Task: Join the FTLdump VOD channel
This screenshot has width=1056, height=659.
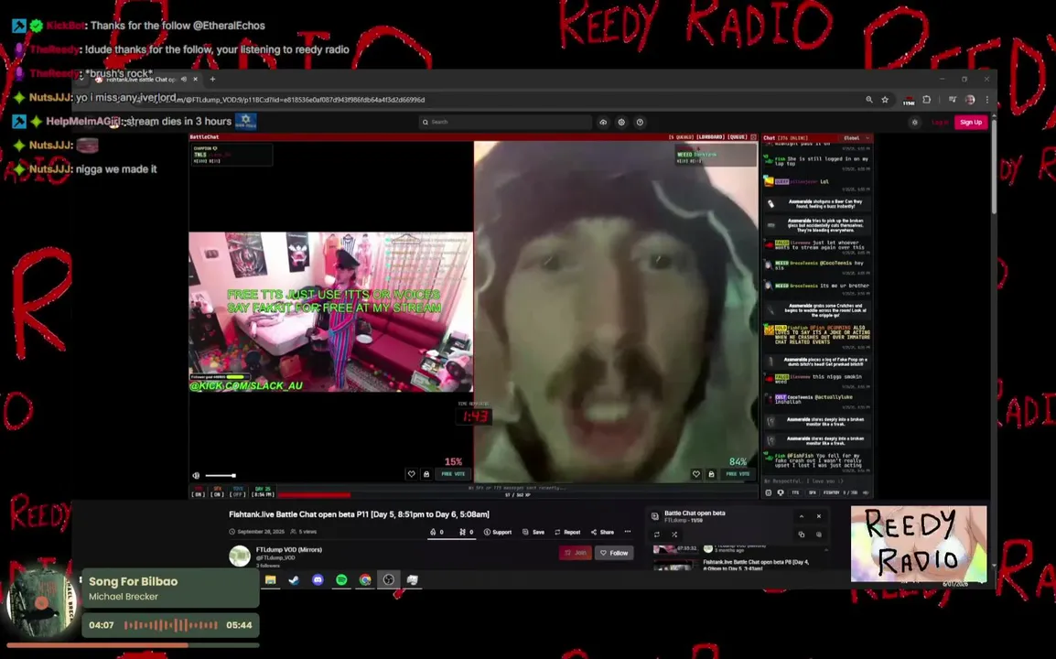Action: [576, 553]
